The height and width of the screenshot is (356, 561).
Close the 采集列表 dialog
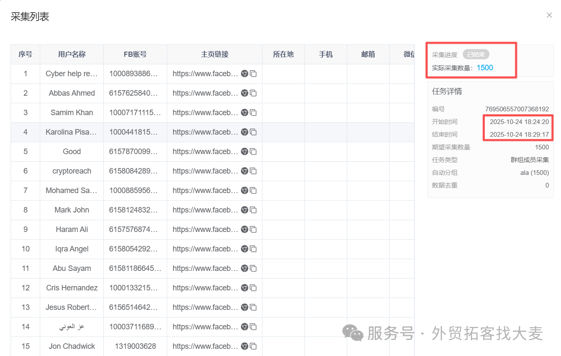549,15
